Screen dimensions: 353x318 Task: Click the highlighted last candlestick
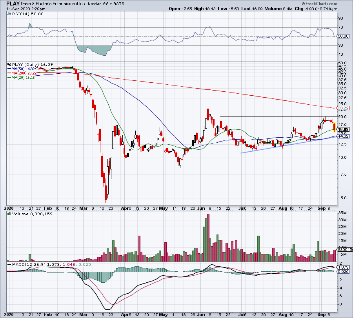pos(334,127)
